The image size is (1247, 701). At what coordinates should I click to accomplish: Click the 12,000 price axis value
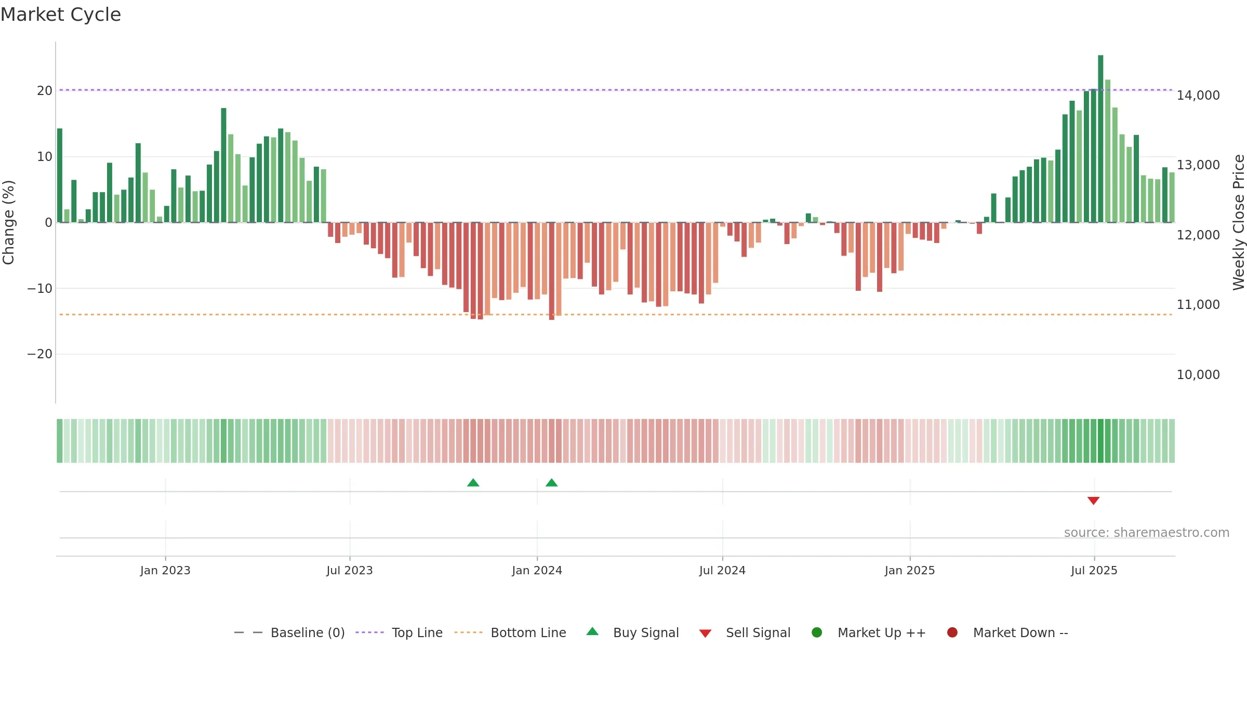[1198, 235]
